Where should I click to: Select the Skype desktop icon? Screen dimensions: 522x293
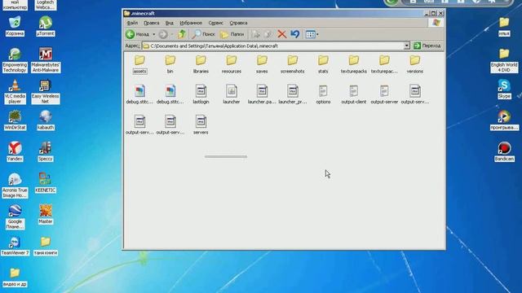coord(504,89)
